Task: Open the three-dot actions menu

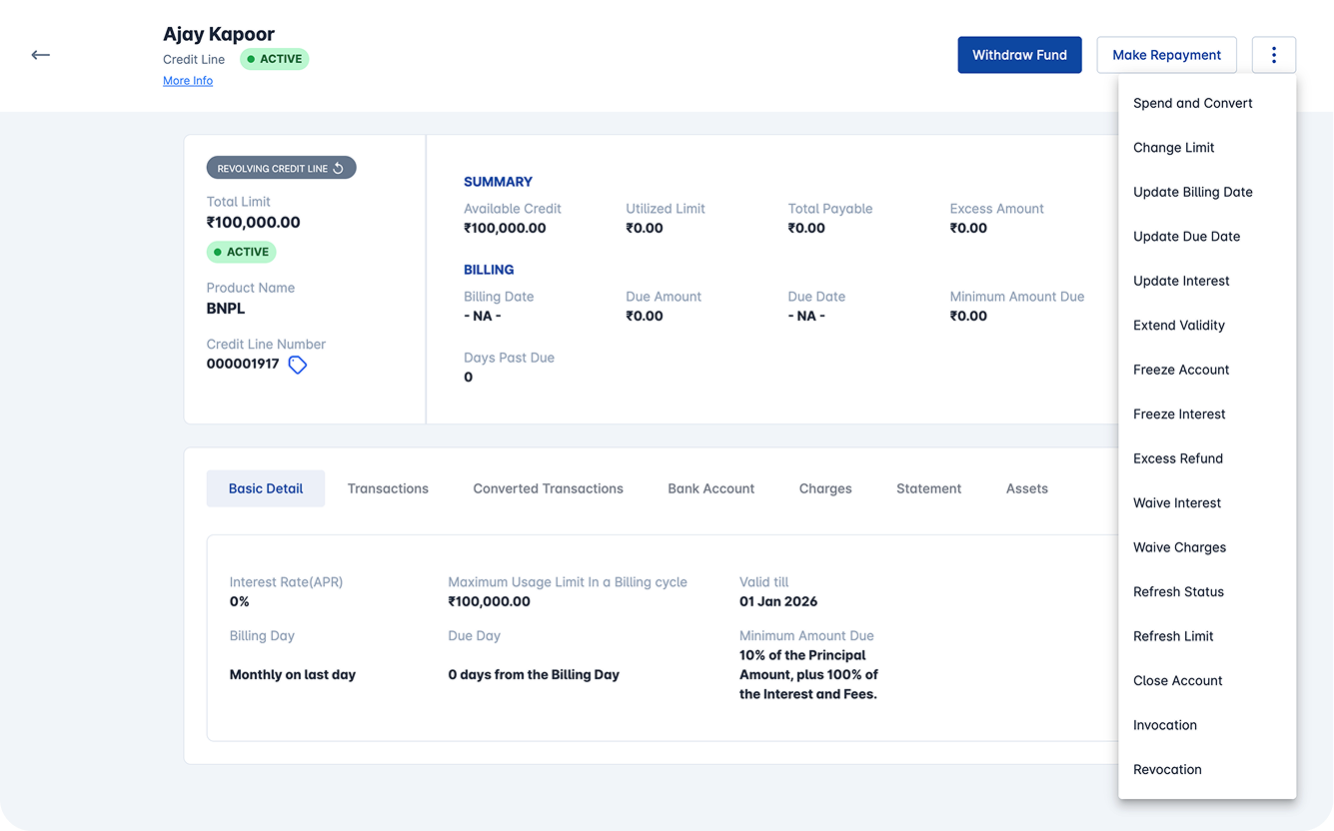Action: [1274, 55]
